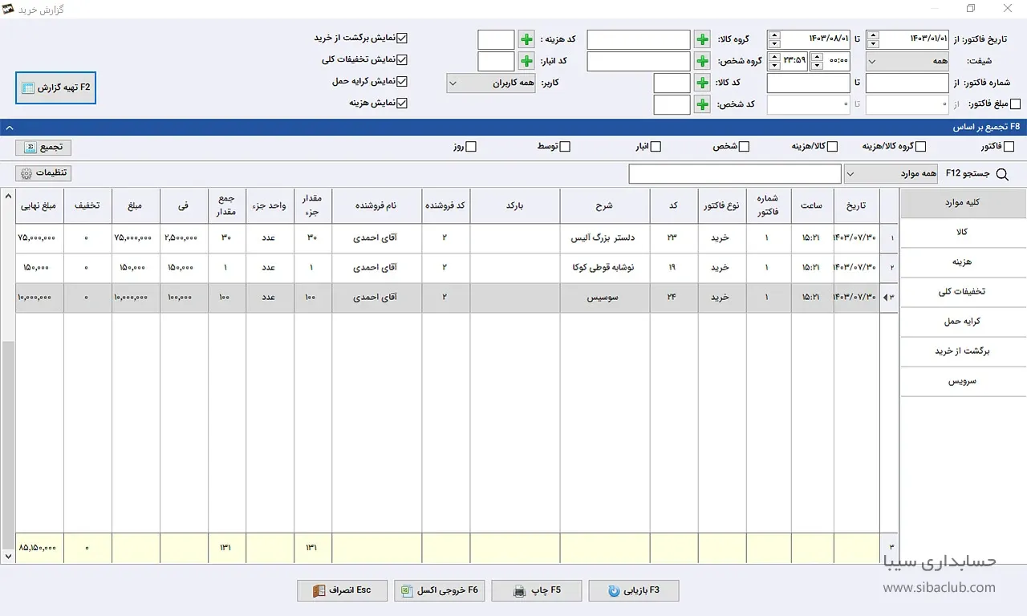Click green plus next to کد هزینه field
This screenshot has height=616, width=1027.
coord(526,40)
